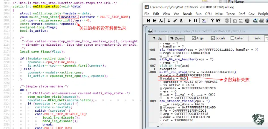268x129 pixels.
Task: Click the B::Frame window glasses icon
Action: 150,31
